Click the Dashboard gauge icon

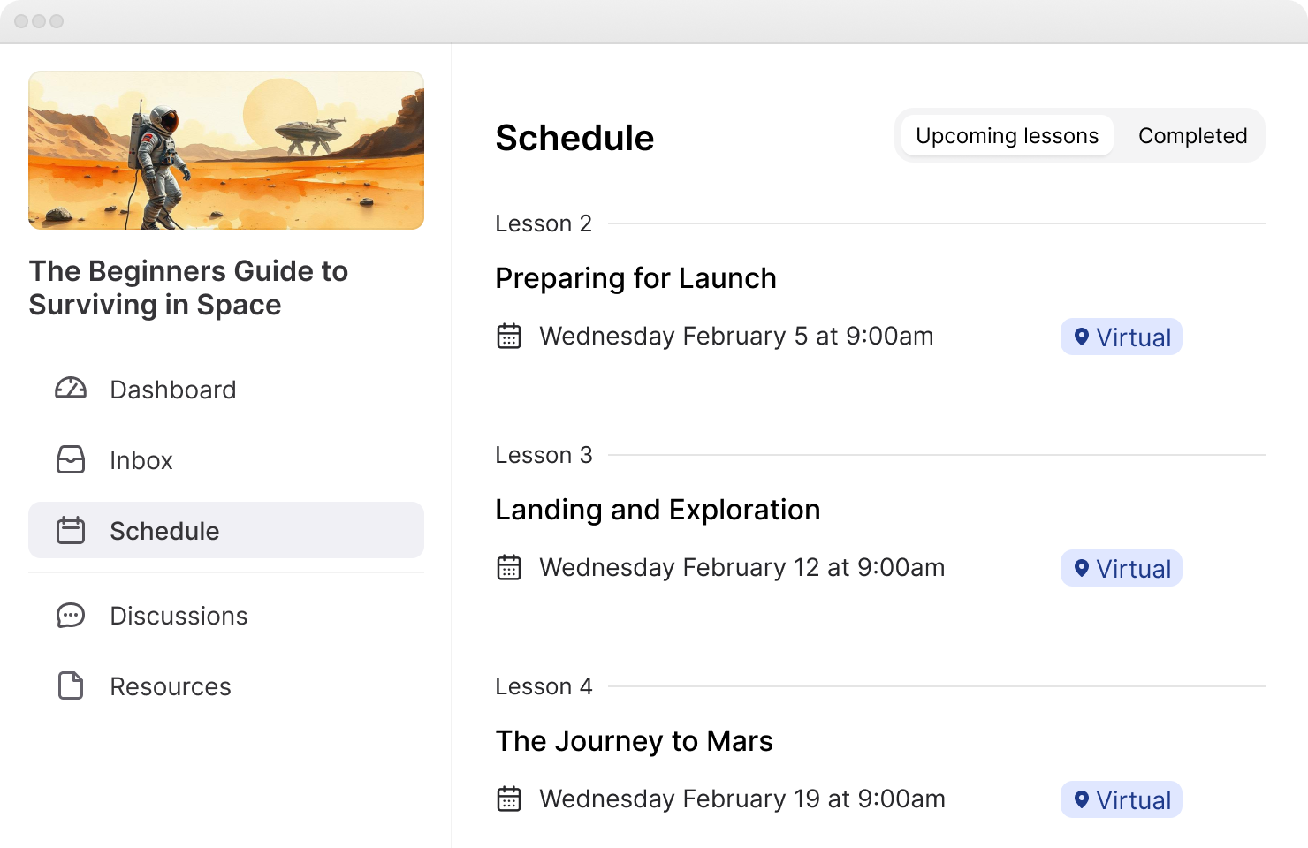[71, 389]
